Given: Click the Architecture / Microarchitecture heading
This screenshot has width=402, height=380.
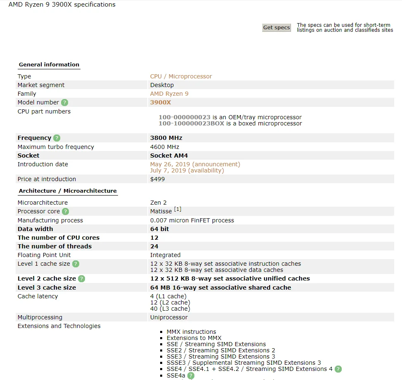Looking at the screenshot, I should coord(68,191).
